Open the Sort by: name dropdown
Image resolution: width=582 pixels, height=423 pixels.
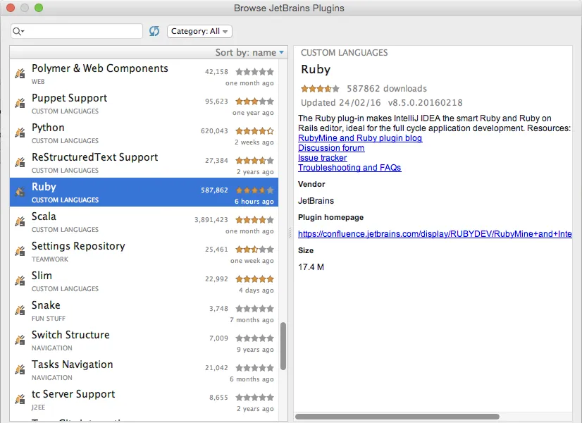[x=249, y=52]
